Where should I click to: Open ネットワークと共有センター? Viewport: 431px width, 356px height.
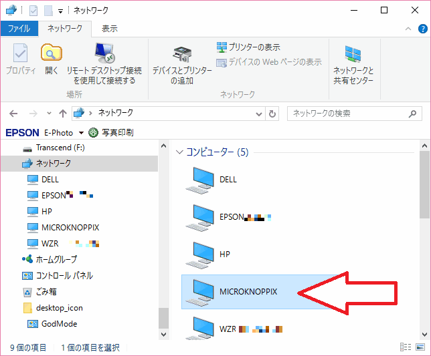pos(353,65)
